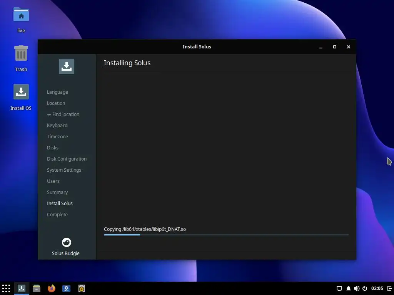Click the Installing Solus heading
Viewport: 394px width, 295px height.
127,63
